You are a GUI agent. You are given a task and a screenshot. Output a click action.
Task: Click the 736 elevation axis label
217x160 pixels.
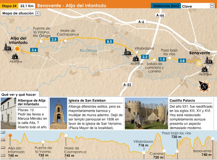3,140
